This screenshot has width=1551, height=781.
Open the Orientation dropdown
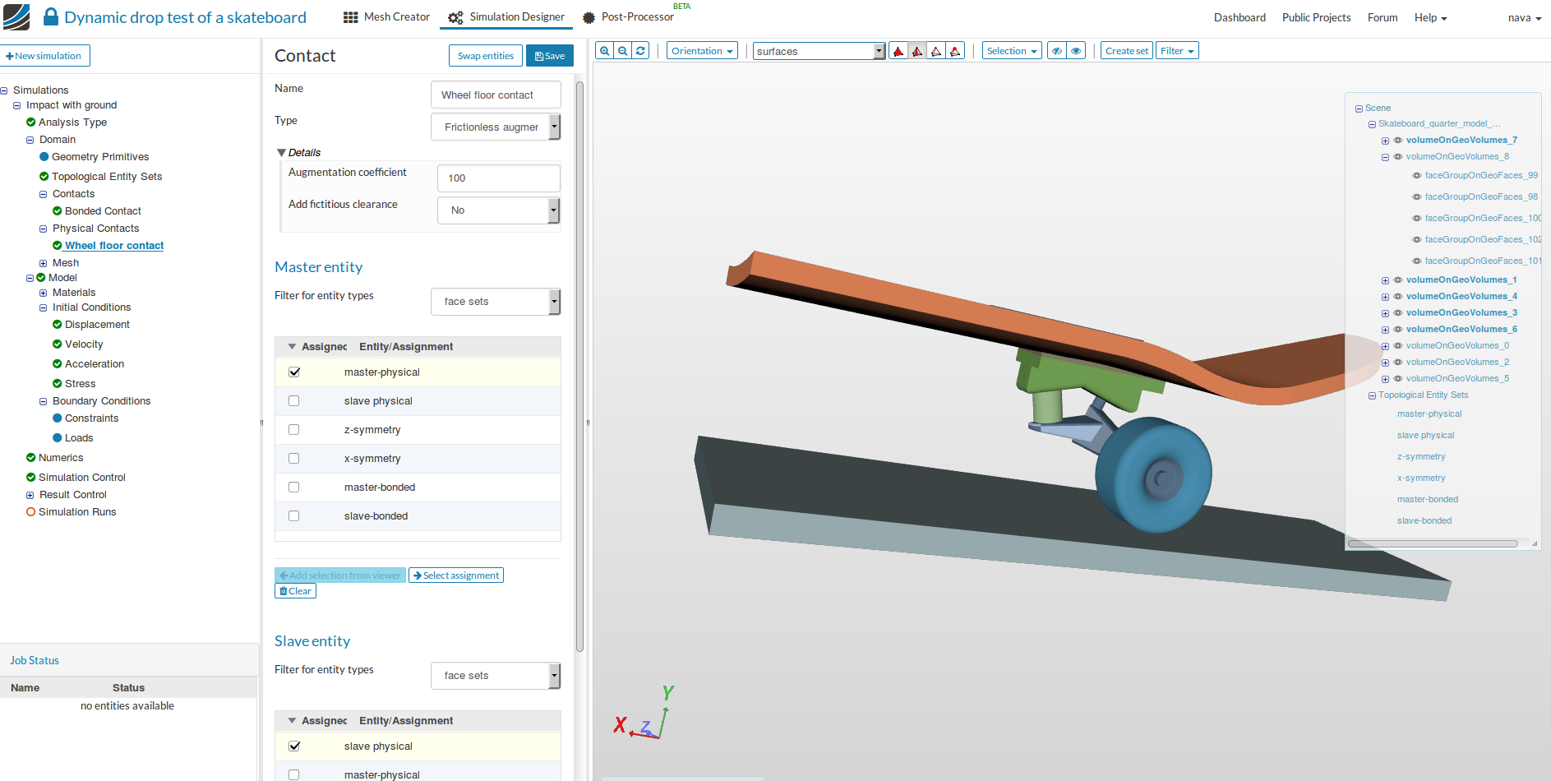[702, 51]
